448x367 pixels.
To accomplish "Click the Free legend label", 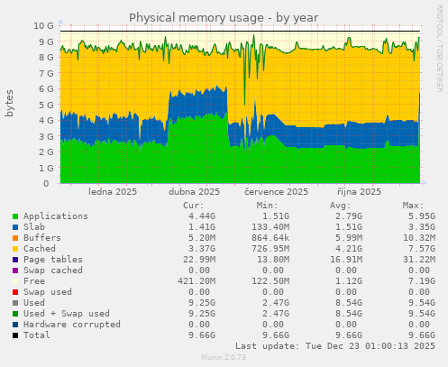I will [34, 281].
